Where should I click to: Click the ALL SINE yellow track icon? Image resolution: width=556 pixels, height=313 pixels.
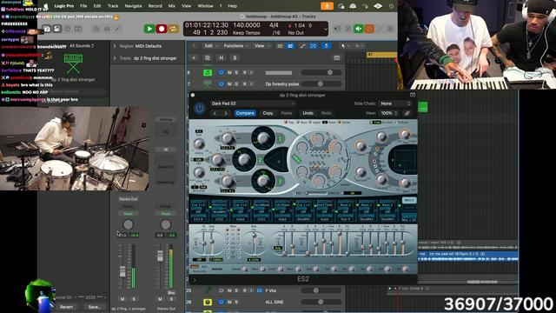208,302
